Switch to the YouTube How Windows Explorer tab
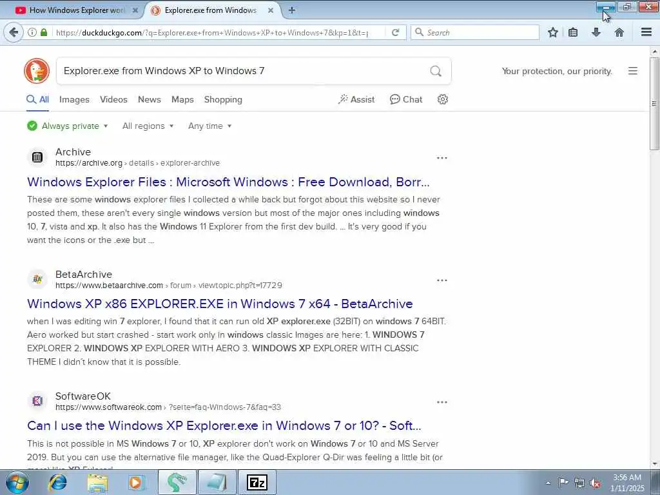The image size is (660, 495). [77, 10]
